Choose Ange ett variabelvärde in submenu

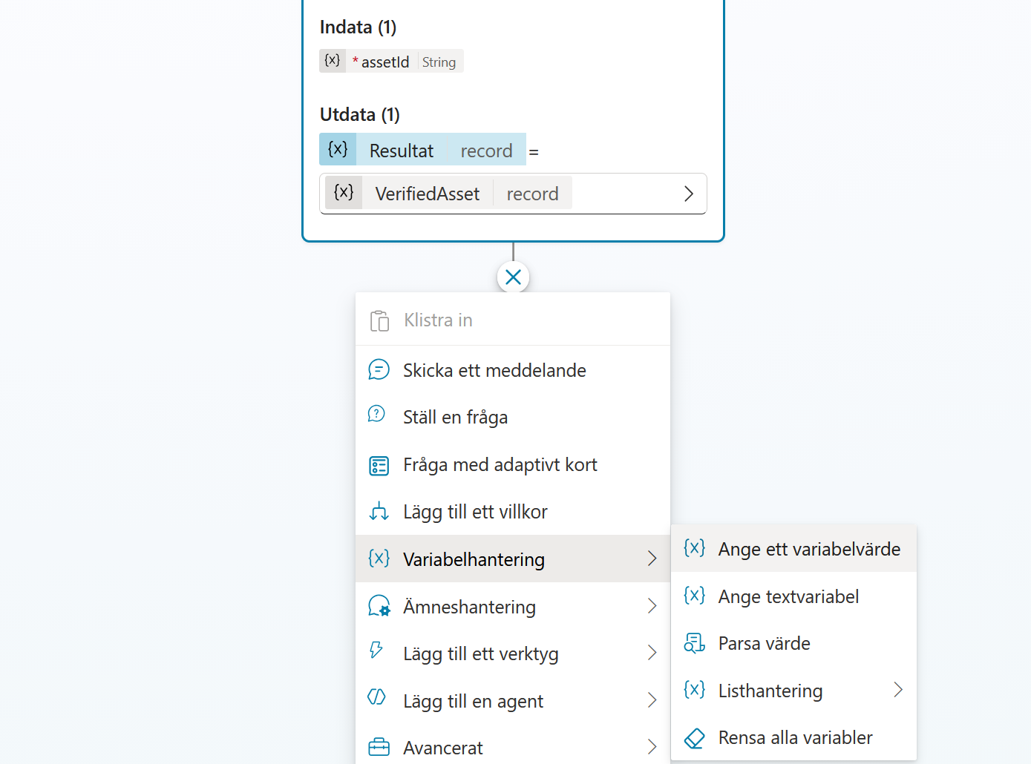tap(793, 549)
